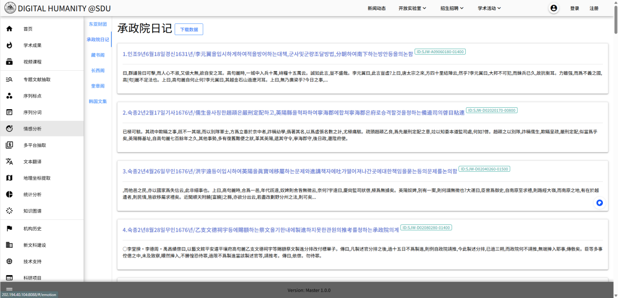Go to 新闻动态 in top navigation
Screen dimensions: 618x298
377,8
